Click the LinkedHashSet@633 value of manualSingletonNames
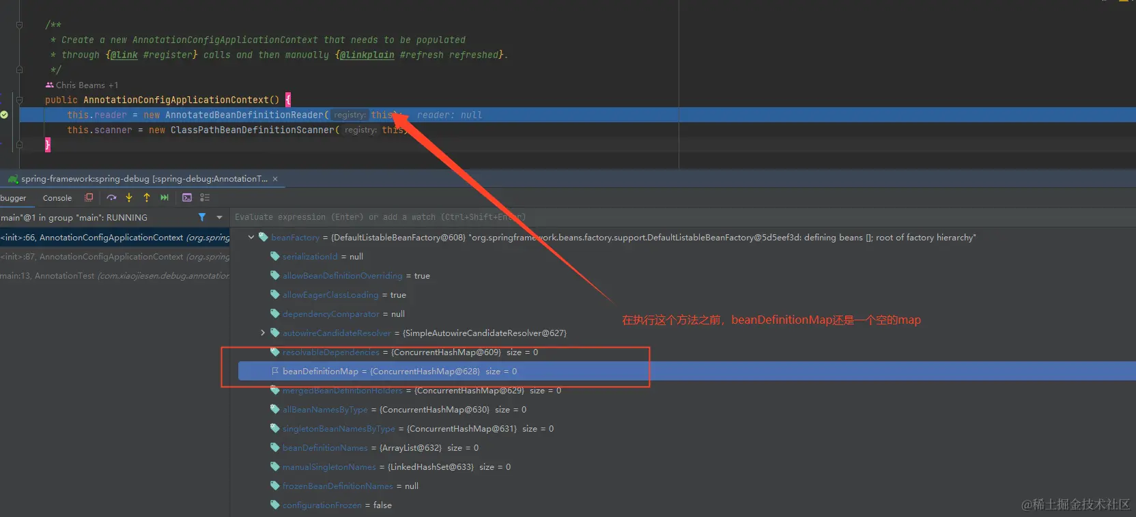1136x517 pixels. point(431,467)
